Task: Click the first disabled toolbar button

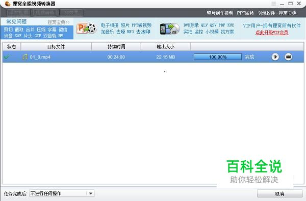Action: [18, 13]
